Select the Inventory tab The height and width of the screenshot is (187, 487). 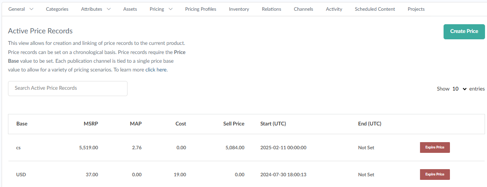click(x=239, y=9)
